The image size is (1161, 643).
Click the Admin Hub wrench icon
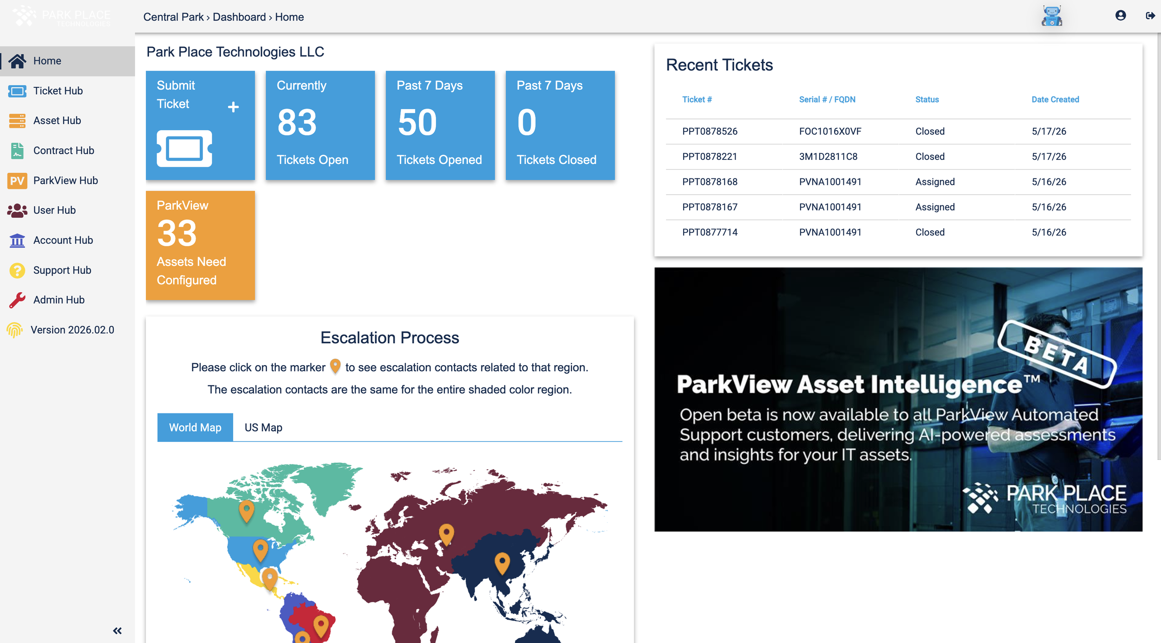17,300
